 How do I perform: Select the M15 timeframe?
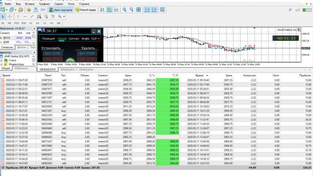tap(16, 23)
